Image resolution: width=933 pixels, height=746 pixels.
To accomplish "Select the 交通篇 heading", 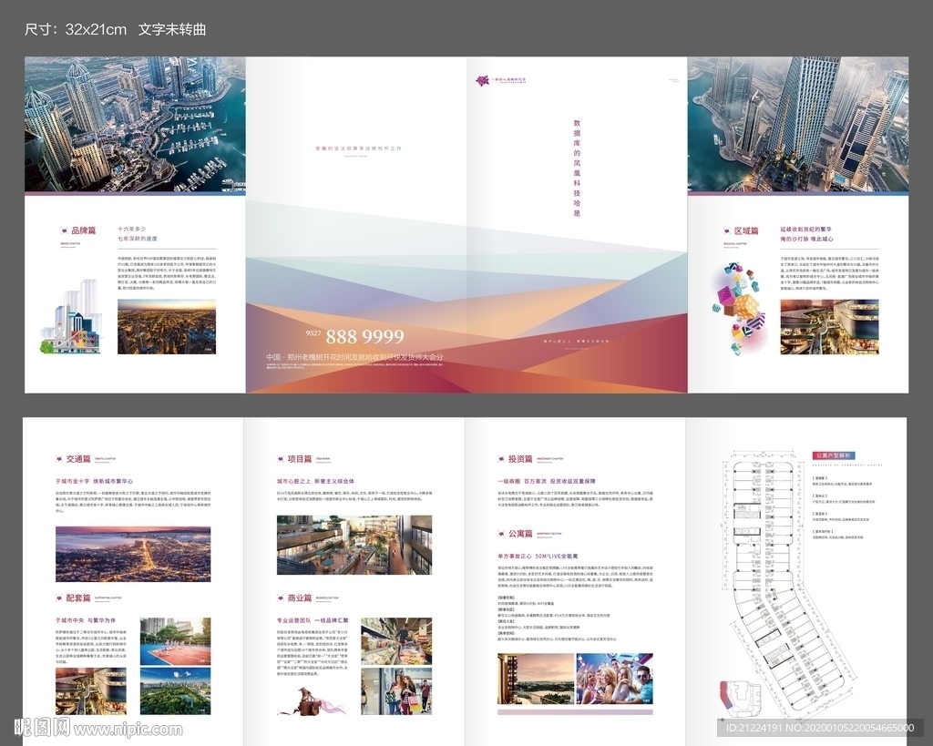I will click(78, 459).
